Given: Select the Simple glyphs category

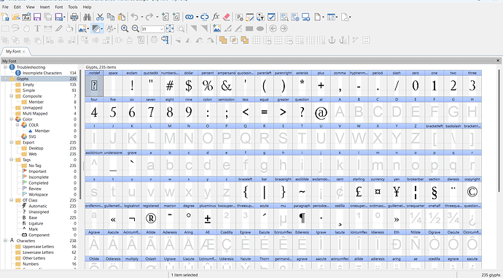Looking at the screenshot, I should tap(28, 90).
